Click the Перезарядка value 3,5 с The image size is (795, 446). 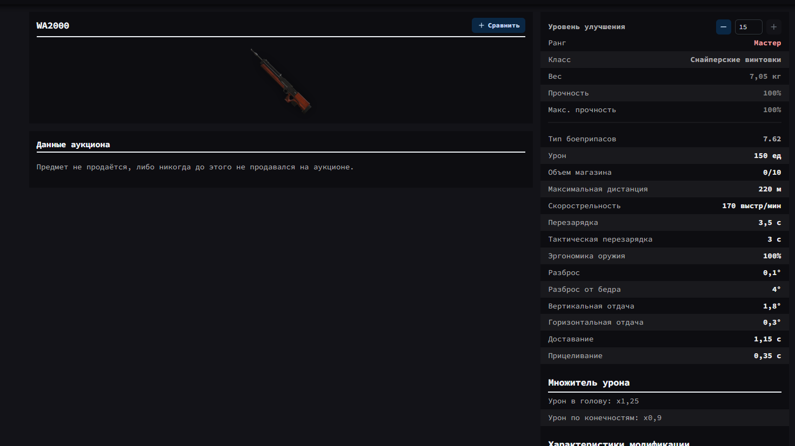click(770, 223)
